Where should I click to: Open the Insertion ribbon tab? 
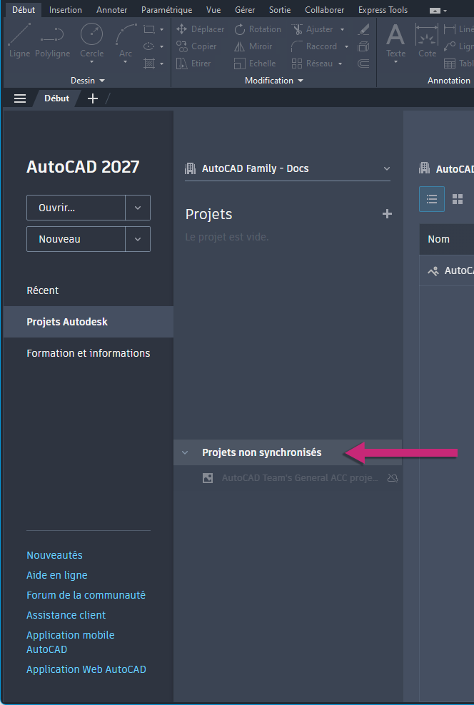tap(66, 10)
